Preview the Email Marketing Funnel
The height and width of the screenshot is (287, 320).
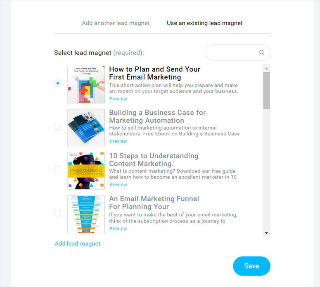(118, 229)
